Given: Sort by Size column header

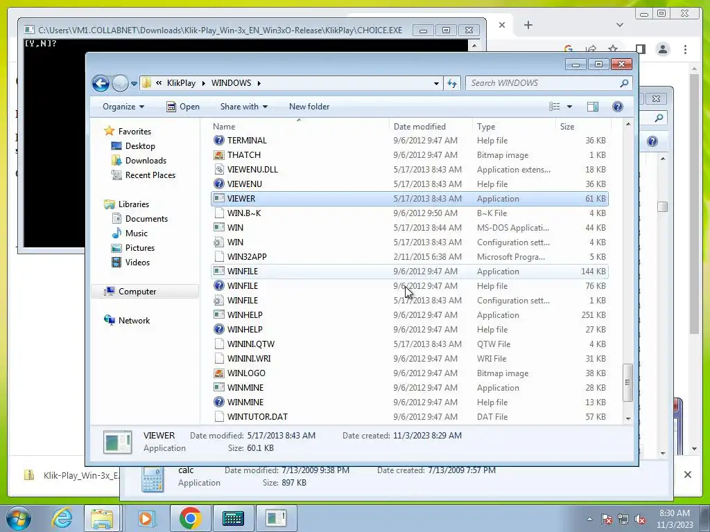Looking at the screenshot, I should pos(583,127).
